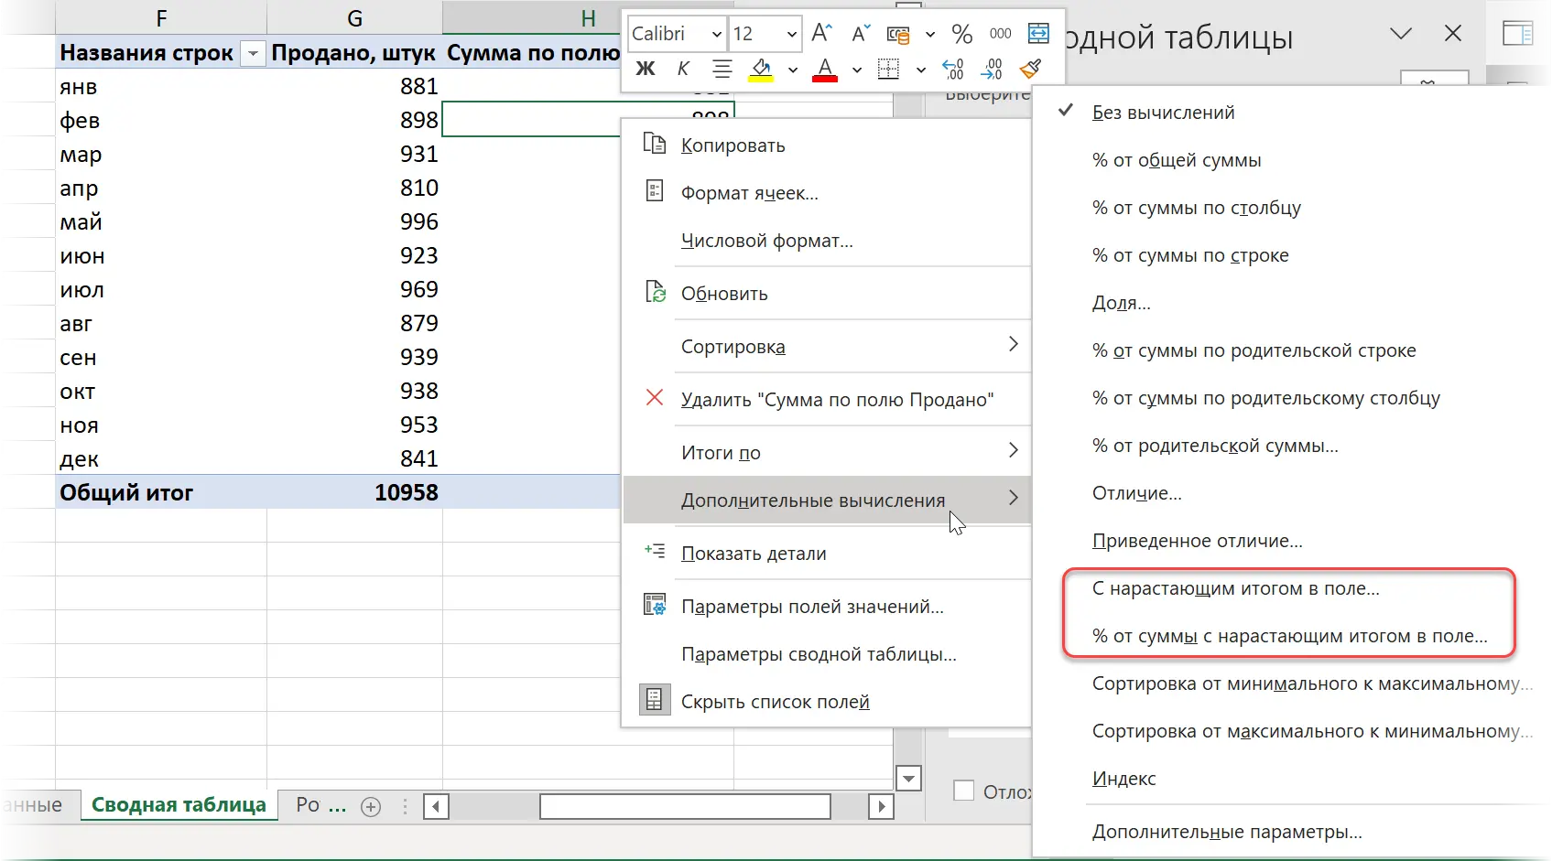Choose Копировать from context menu

tap(826, 145)
